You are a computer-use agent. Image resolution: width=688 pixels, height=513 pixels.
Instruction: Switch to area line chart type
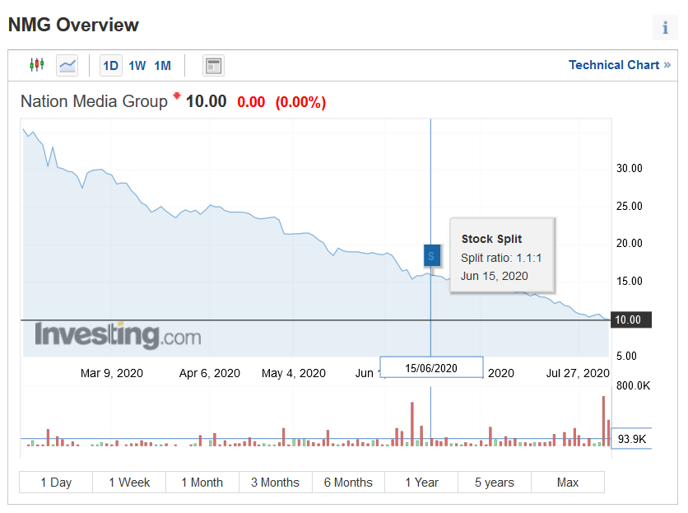coord(67,65)
